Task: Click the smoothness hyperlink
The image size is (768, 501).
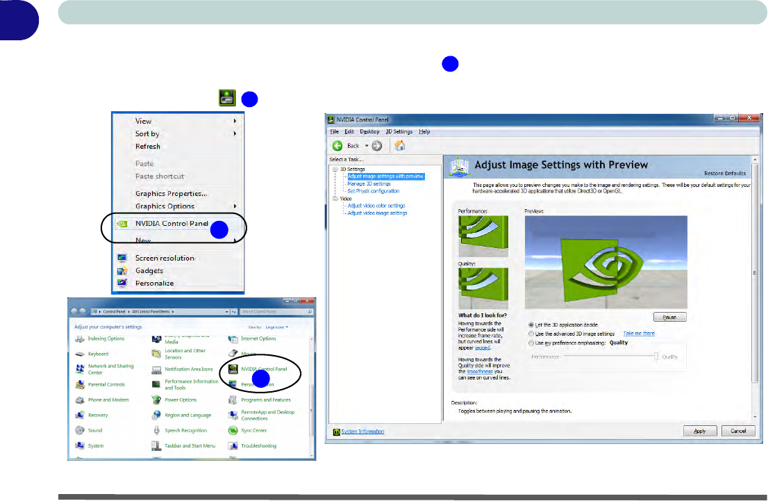Action: (x=480, y=372)
